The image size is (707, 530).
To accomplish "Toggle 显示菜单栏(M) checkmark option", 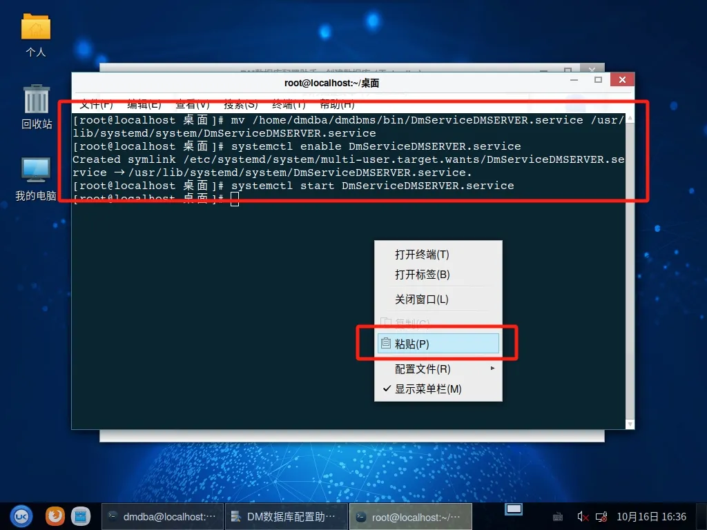I will click(x=428, y=389).
